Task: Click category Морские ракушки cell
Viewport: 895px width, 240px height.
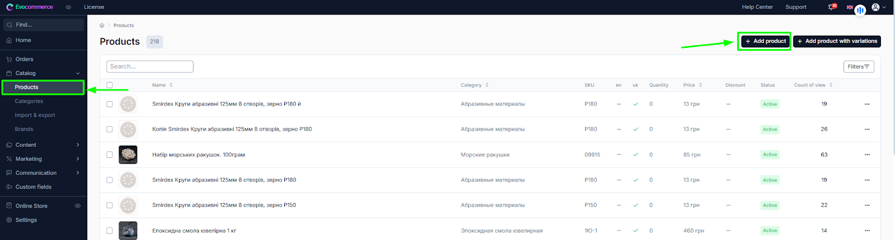Action: (485, 155)
